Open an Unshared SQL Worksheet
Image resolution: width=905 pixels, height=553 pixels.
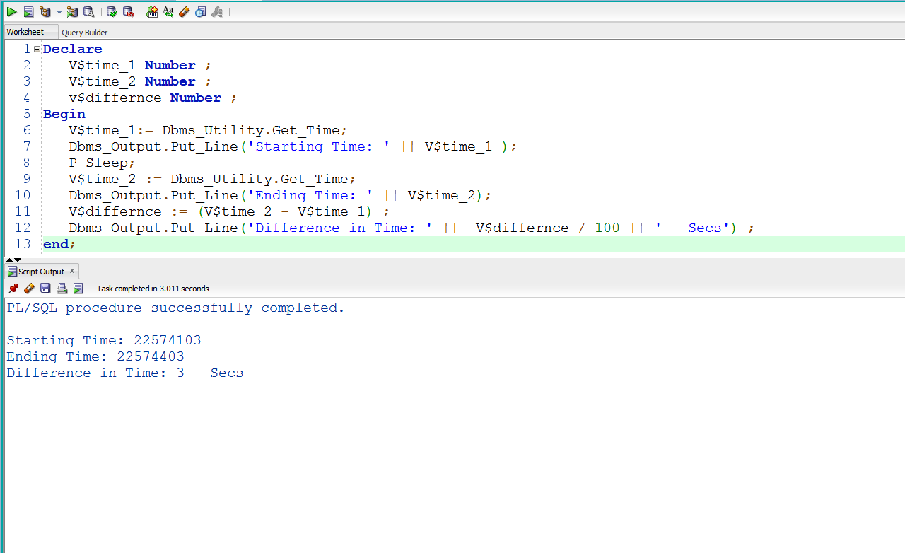pyautogui.click(x=152, y=12)
